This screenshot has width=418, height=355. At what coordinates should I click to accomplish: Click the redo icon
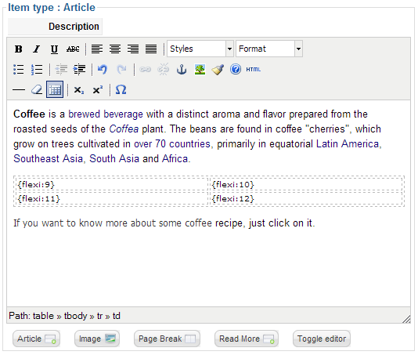click(x=121, y=70)
